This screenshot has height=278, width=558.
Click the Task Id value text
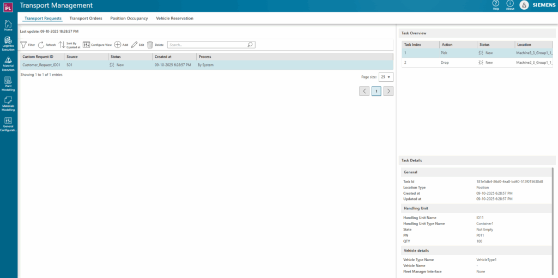click(510, 182)
